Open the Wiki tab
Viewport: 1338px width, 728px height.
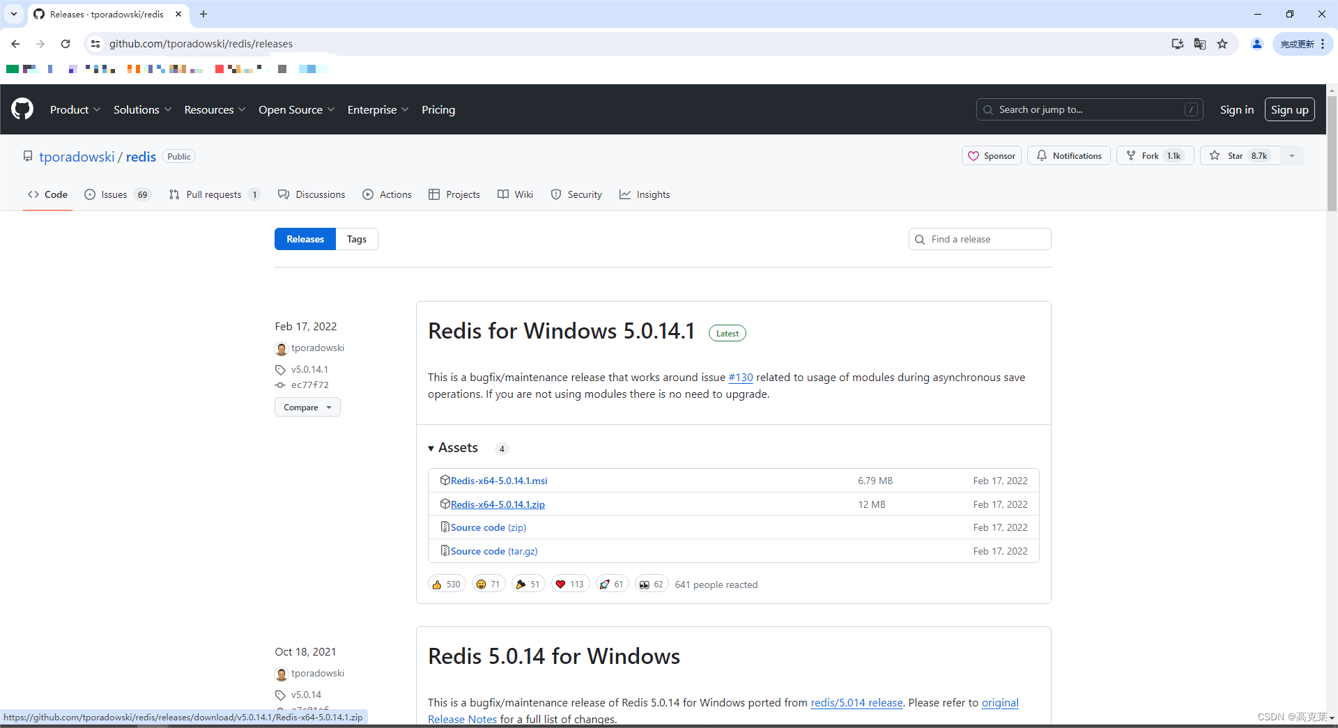(x=515, y=194)
